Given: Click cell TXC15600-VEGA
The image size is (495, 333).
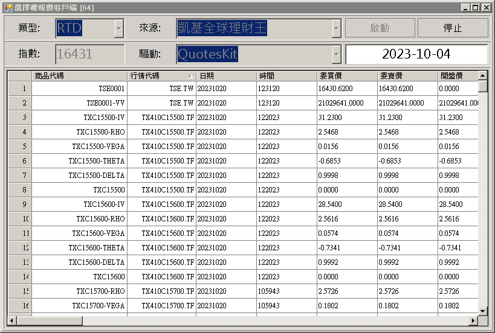Looking at the screenshot, I should click(x=79, y=233).
